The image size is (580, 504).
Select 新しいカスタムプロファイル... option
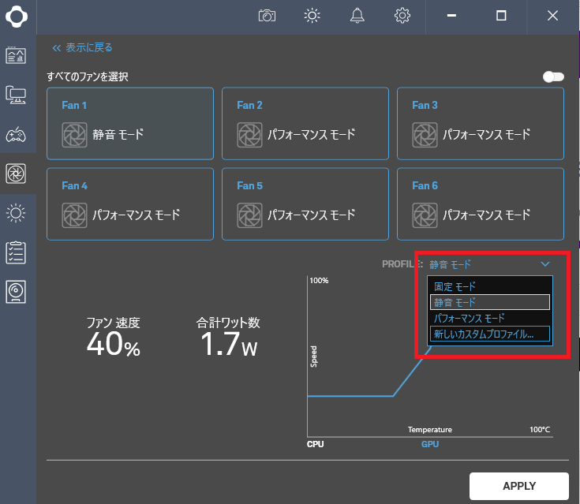(490, 334)
